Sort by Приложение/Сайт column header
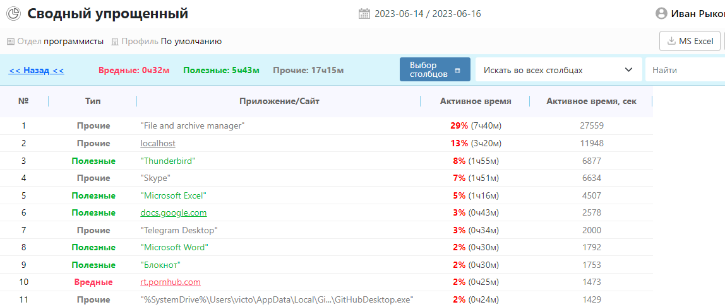Image resolution: width=725 pixels, height=307 pixels. pos(279,101)
